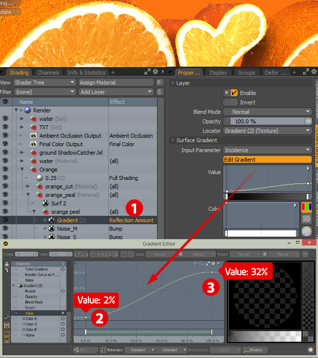
Task: Click the color wheel icon in Properties
Action: tap(307, 231)
